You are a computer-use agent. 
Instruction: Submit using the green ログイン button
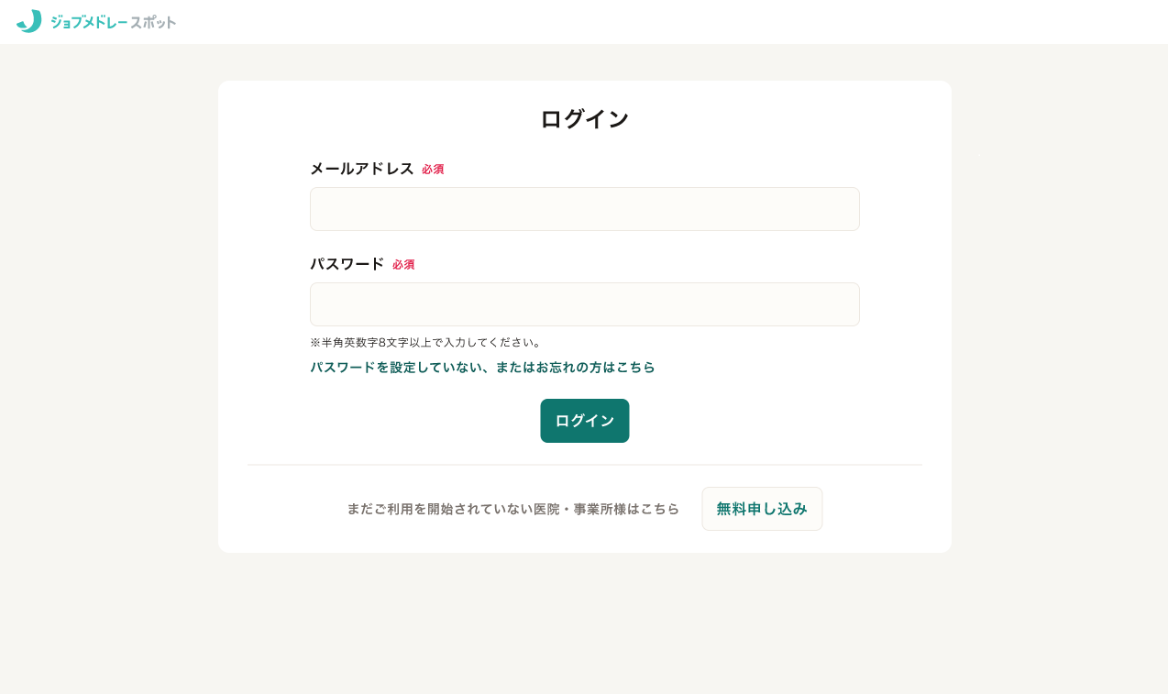pos(585,421)
